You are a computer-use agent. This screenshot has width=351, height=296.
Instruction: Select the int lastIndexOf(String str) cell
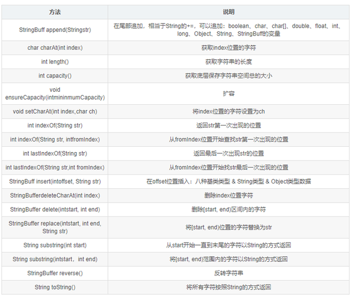coord(55,153)
